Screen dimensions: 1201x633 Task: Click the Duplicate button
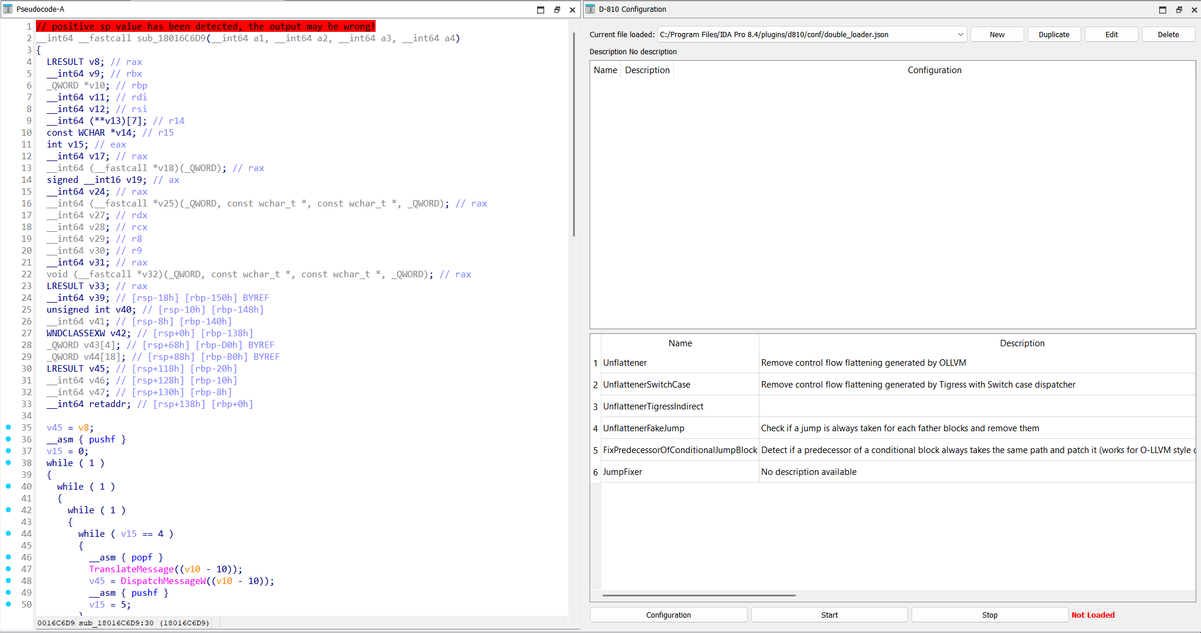[x=1054, y=35]
